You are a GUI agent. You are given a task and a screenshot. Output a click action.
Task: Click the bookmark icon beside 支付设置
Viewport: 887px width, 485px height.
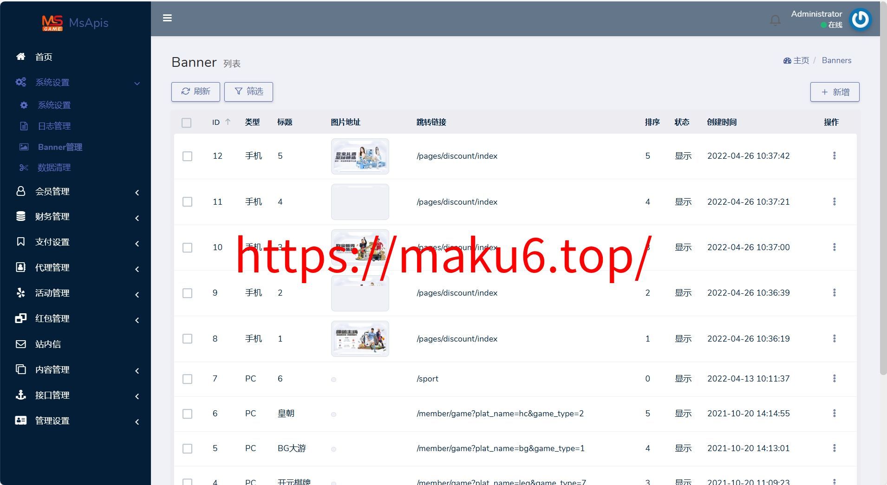click(20, 242)
